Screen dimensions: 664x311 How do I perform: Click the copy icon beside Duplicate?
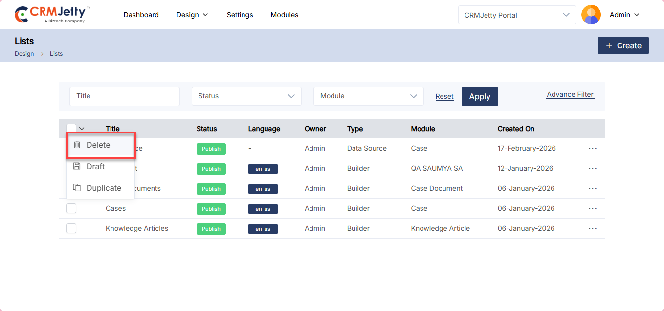click(77, 188)
